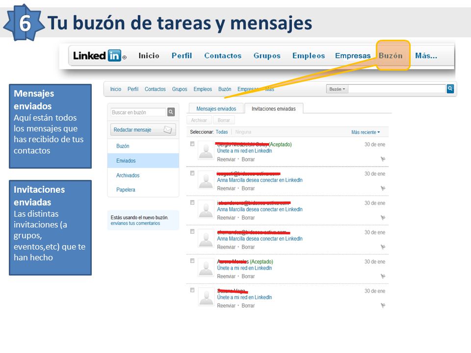
Task: Click the flag icon on the fifth row (Aceptado)
Action: [x=383, y=276]
